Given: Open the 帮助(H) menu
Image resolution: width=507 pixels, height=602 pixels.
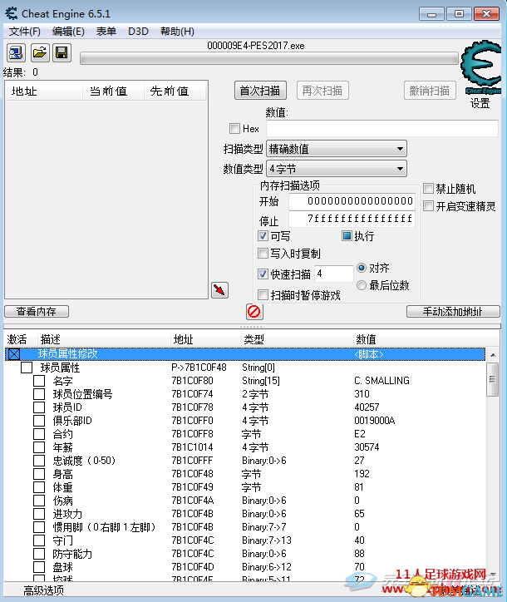Looking at the screenshot, I should [177, 32].
